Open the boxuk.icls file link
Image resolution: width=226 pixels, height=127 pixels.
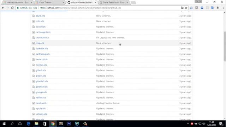click(x=41, y=27)
